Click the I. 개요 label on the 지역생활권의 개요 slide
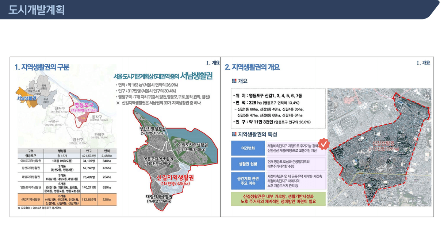The width and height of the screenshot is (444, 249). pos(424,63)
